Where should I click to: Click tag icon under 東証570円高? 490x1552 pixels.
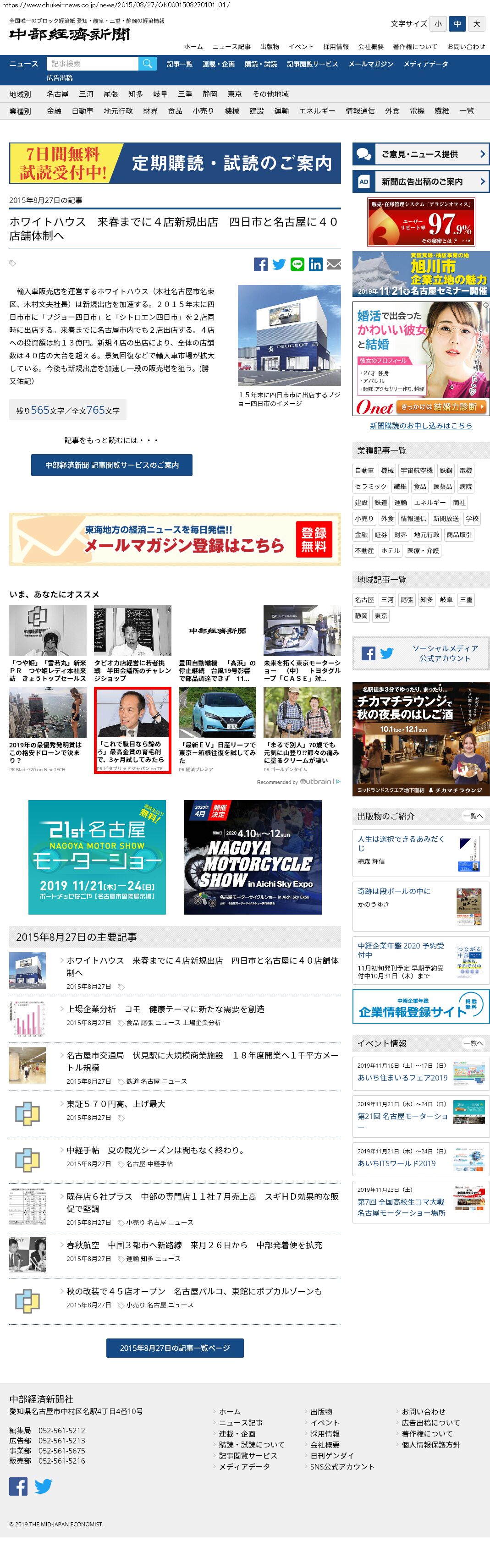(x=121, y=1118)
